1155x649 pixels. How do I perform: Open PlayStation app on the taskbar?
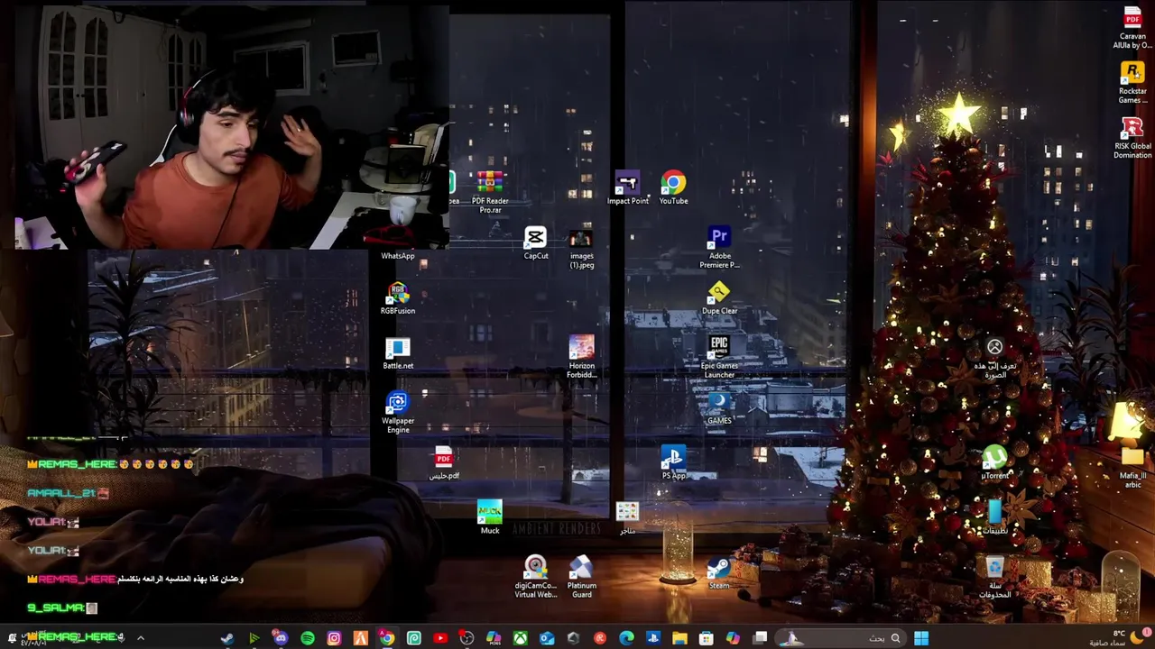point(652,638)
